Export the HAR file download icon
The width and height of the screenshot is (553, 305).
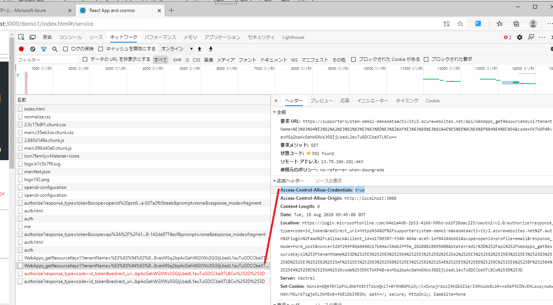point(210,49)
